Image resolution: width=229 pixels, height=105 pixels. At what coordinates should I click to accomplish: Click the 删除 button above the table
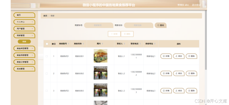point(127,34)
